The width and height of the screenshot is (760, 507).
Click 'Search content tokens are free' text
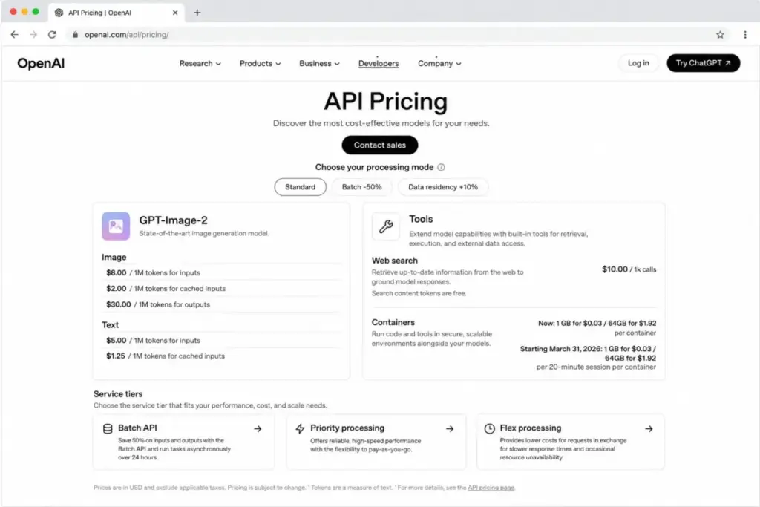(x=419, y=293)
